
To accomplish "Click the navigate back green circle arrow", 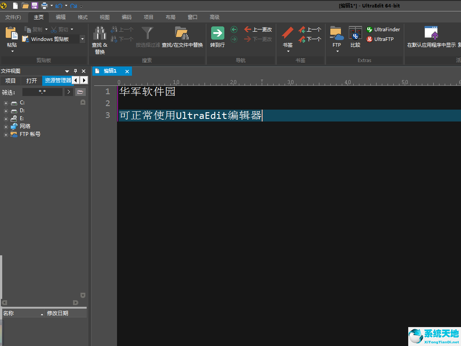I will [234, 29].
